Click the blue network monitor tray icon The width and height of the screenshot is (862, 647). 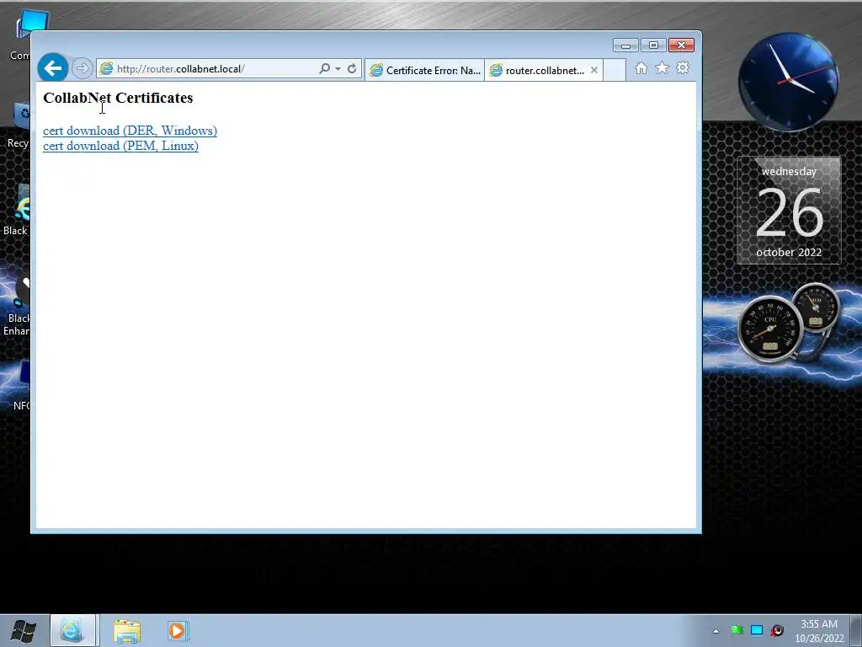tap(757, 630)
